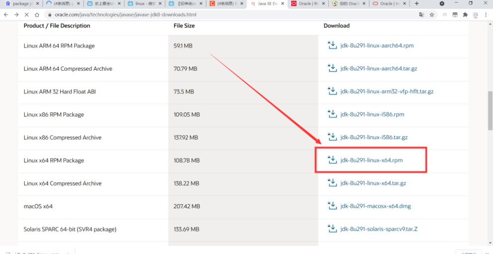Switch to the '【狂神说Java' tab
Image resolution: width=493 pixels, height=254 pixels.
click(x=185, y=4)
